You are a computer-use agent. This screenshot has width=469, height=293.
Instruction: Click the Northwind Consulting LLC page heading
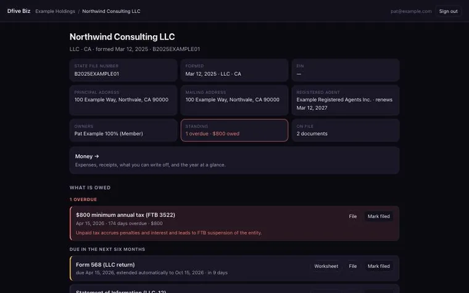122,37
